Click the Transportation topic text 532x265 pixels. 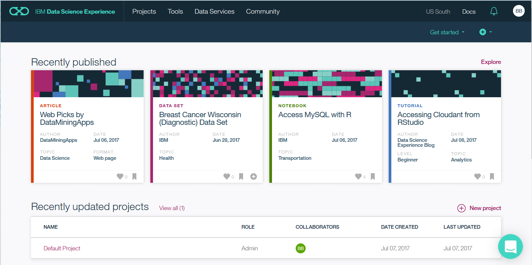click(295, 158)
